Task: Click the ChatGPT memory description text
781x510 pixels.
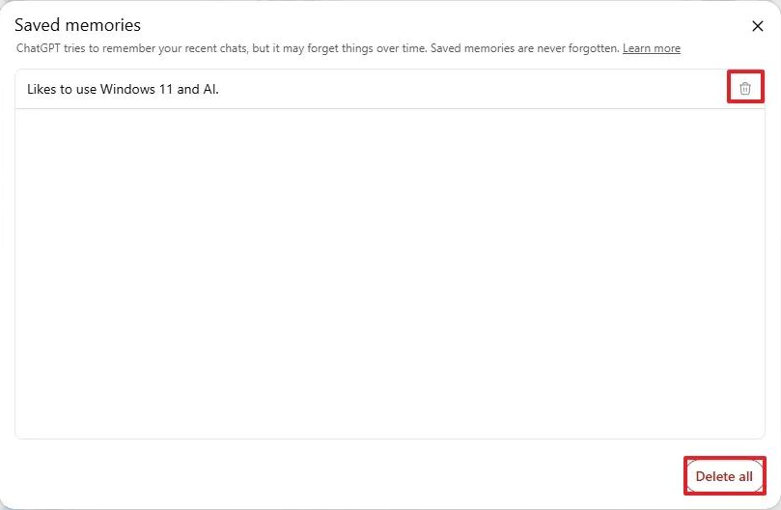Action: click(318, 48)
